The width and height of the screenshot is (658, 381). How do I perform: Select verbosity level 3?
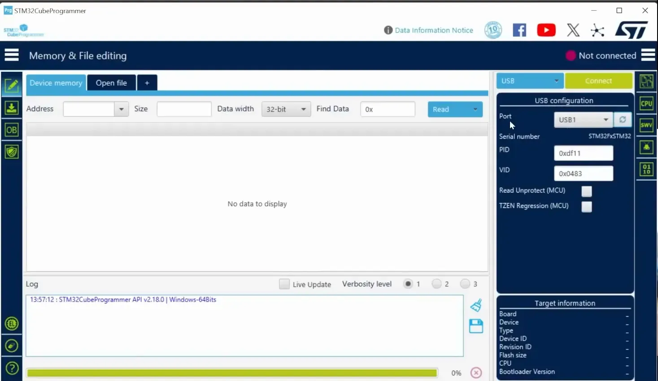coord(465,284)
